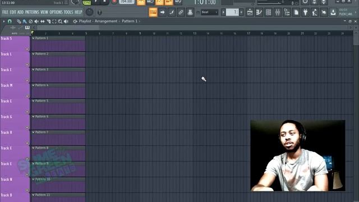Click the record button

(x=114, y=2)
